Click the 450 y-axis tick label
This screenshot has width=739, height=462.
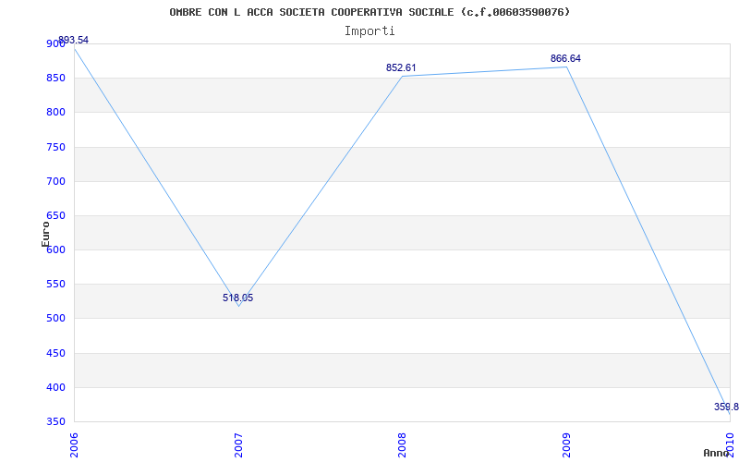click(55, 354)
